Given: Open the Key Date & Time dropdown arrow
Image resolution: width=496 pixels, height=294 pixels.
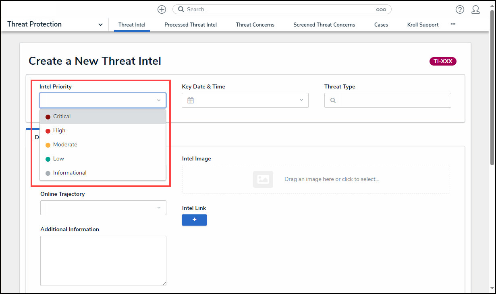Looking at the screenshot, I should tap(301, 100).
